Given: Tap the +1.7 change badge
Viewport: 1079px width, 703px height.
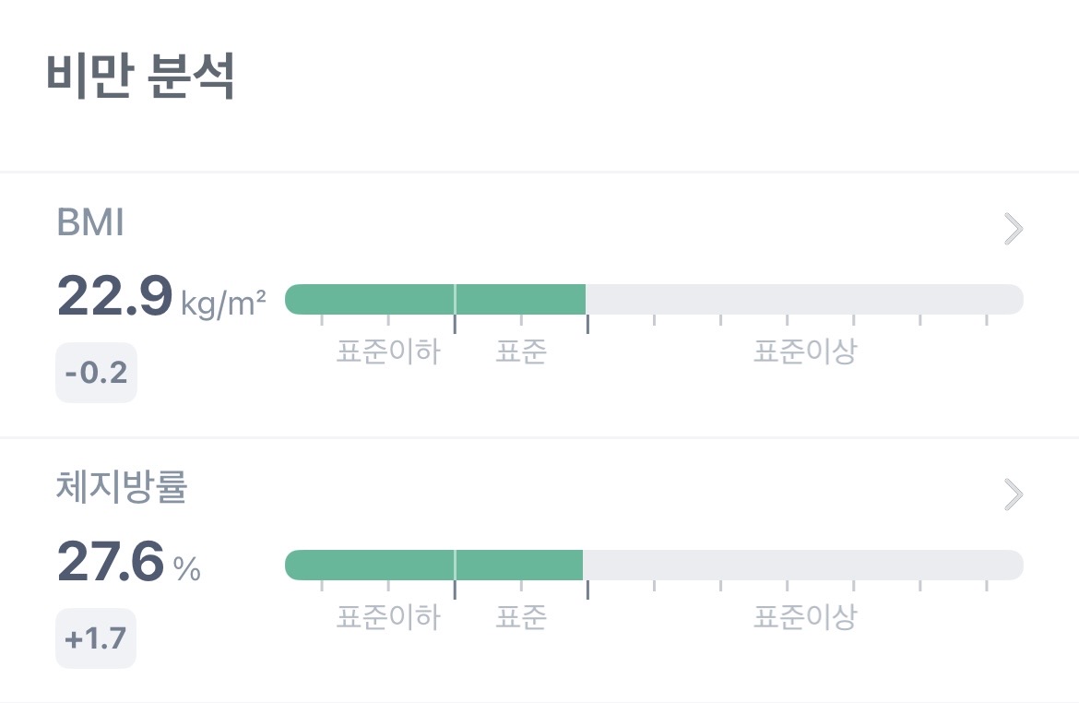Looking at the screenshot, I should point(96,638).
